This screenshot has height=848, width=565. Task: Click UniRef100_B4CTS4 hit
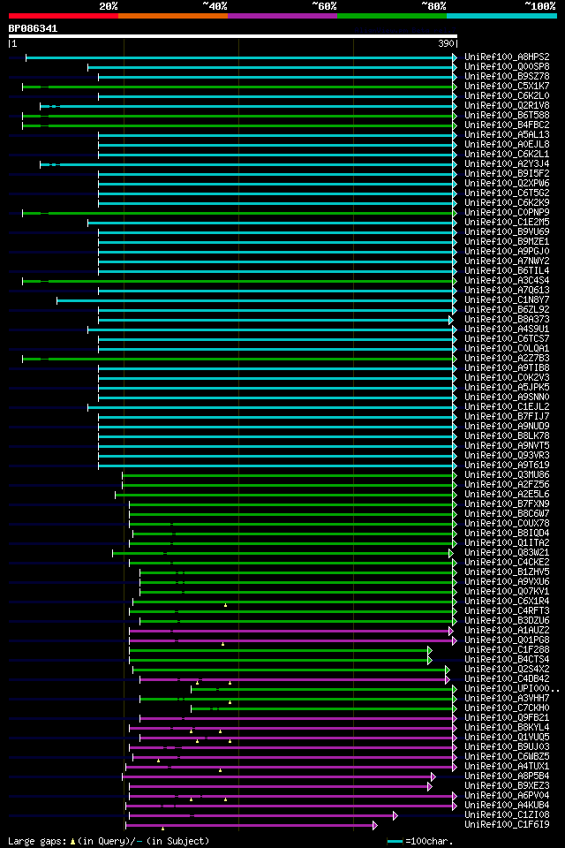click(507, 661)
